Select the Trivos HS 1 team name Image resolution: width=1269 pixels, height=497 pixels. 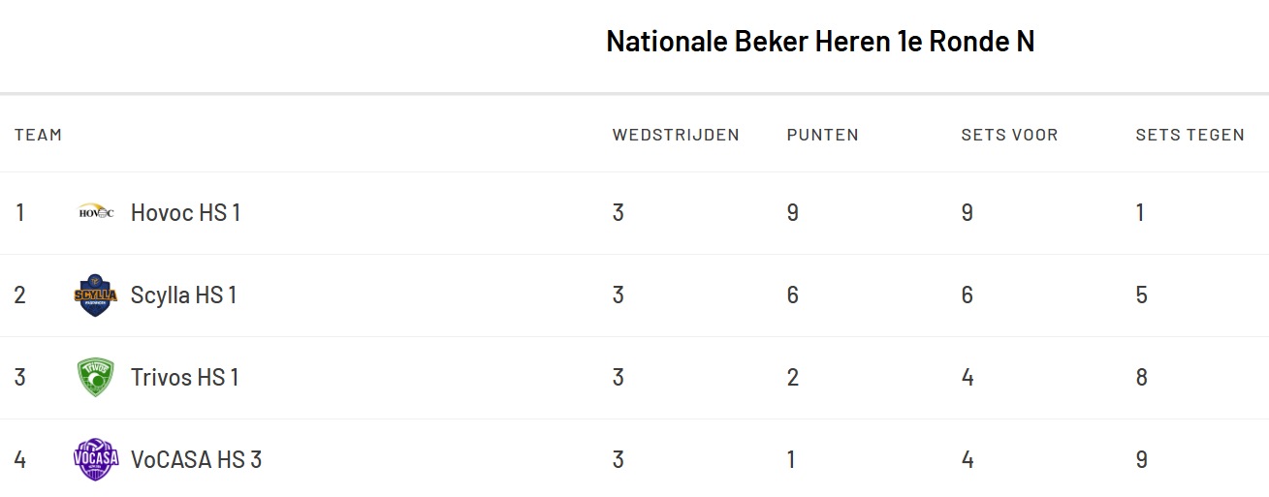click(x=184, y=378)
